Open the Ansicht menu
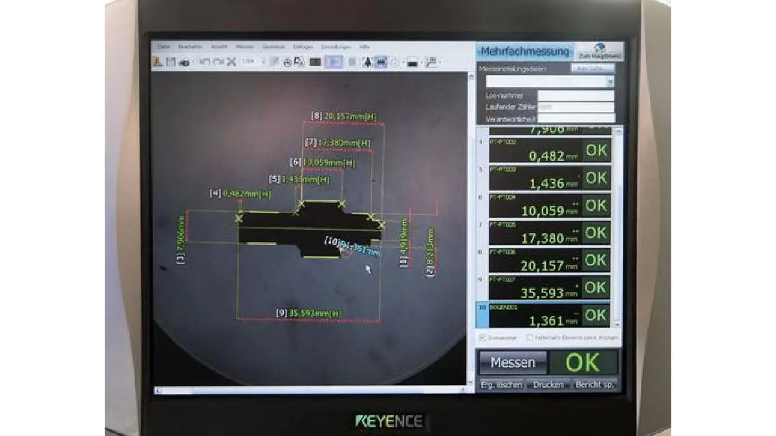This screenshot has width=776, height=436. pos(219,47)
